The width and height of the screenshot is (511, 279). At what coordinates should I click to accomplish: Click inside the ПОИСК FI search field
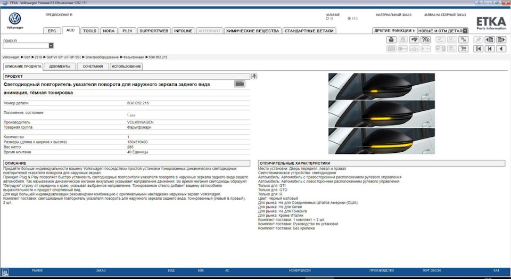pyautogui.click(x=26, y=46)
